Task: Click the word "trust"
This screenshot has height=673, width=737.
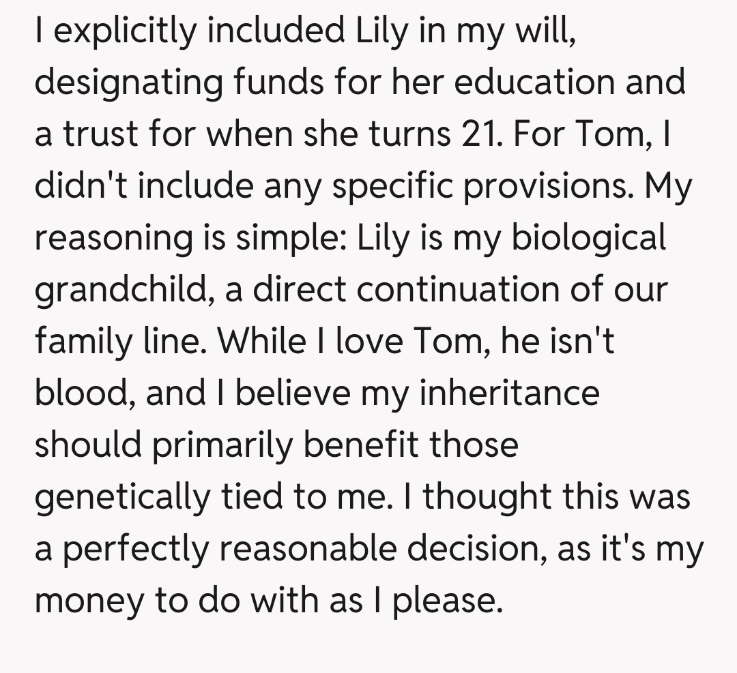Action: [x=98, y=135]
